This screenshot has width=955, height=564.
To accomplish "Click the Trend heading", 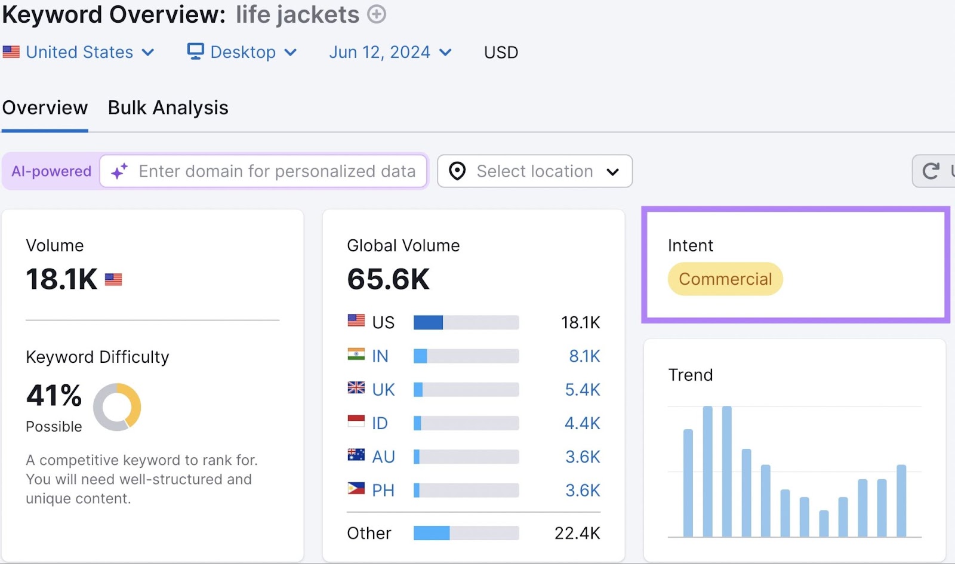I will 691,375.
